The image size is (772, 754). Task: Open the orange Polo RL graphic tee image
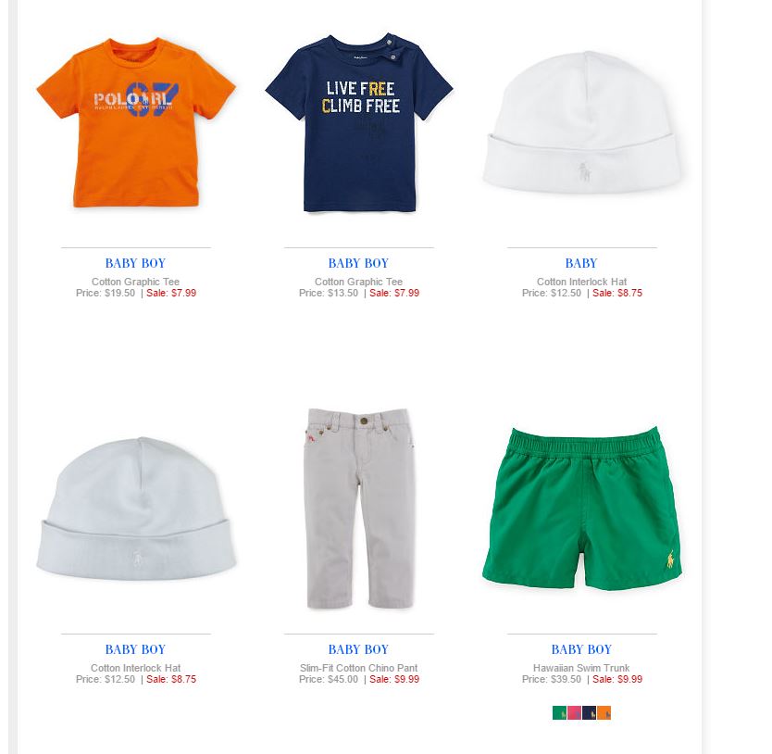[136, 122]
